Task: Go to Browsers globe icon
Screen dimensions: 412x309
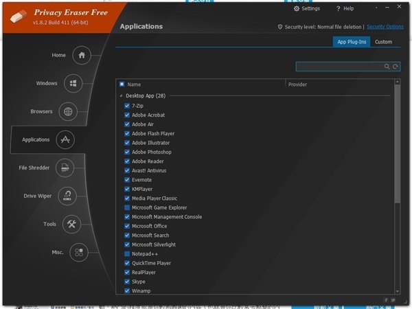Action: 67,111
